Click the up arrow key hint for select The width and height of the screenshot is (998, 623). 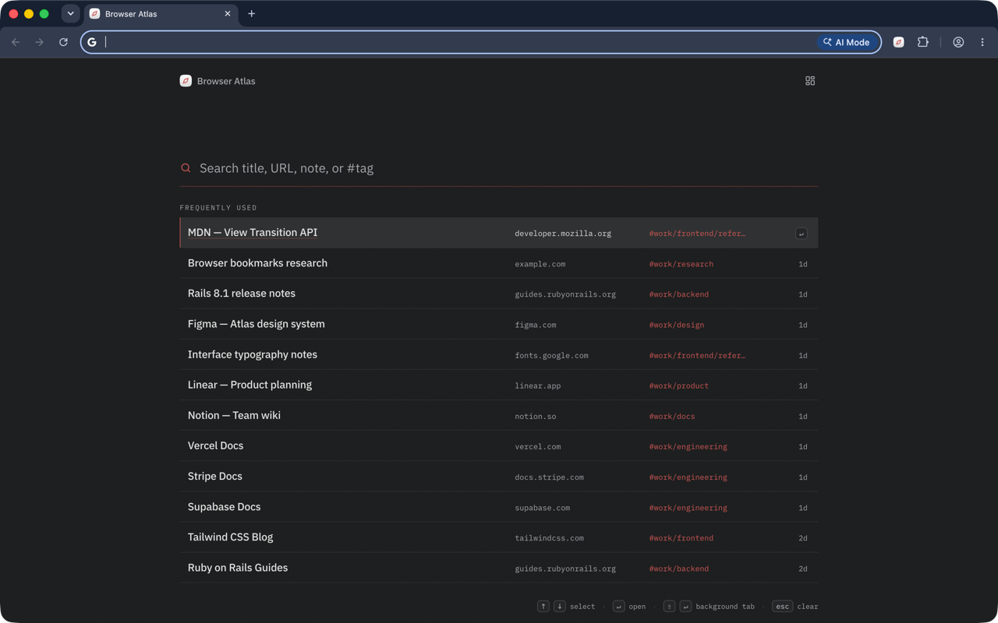[543, 607]
